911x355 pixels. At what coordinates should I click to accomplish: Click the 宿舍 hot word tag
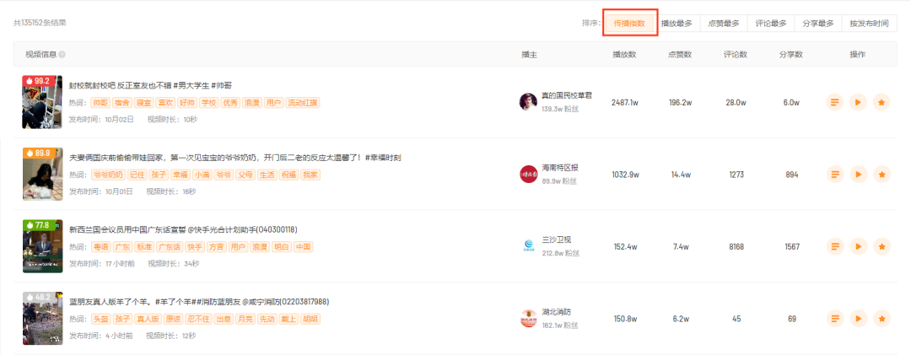122,103
